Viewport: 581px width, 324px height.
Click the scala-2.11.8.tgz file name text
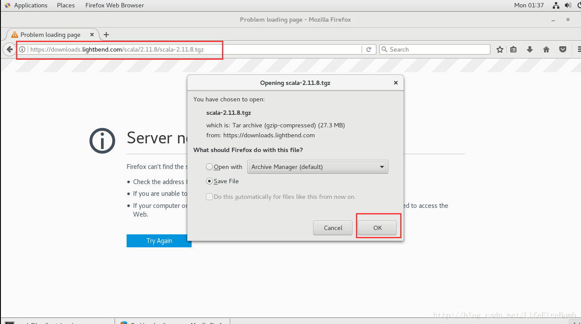(228, 113)
